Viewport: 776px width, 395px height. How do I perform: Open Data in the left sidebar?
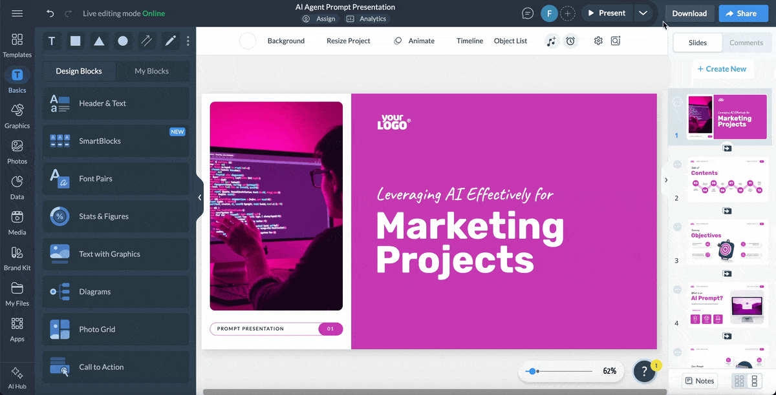(x=17, y=188)
